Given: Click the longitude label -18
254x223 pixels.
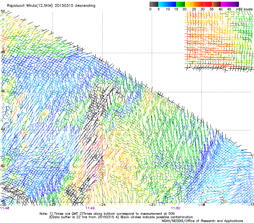Looking at the screenshot, I should point(202,205).
